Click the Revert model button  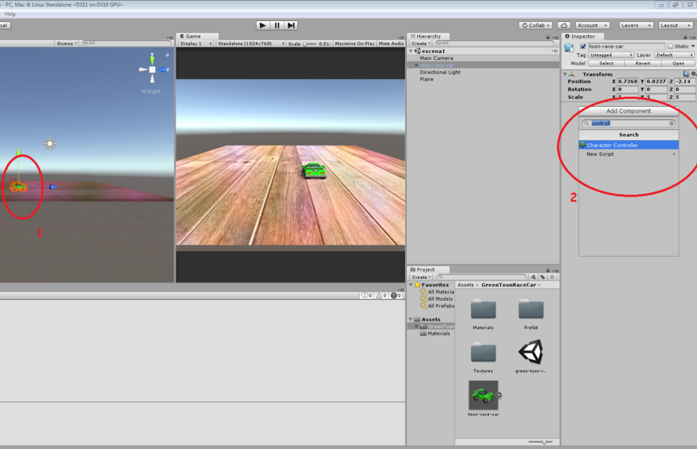tap(643, 63)
